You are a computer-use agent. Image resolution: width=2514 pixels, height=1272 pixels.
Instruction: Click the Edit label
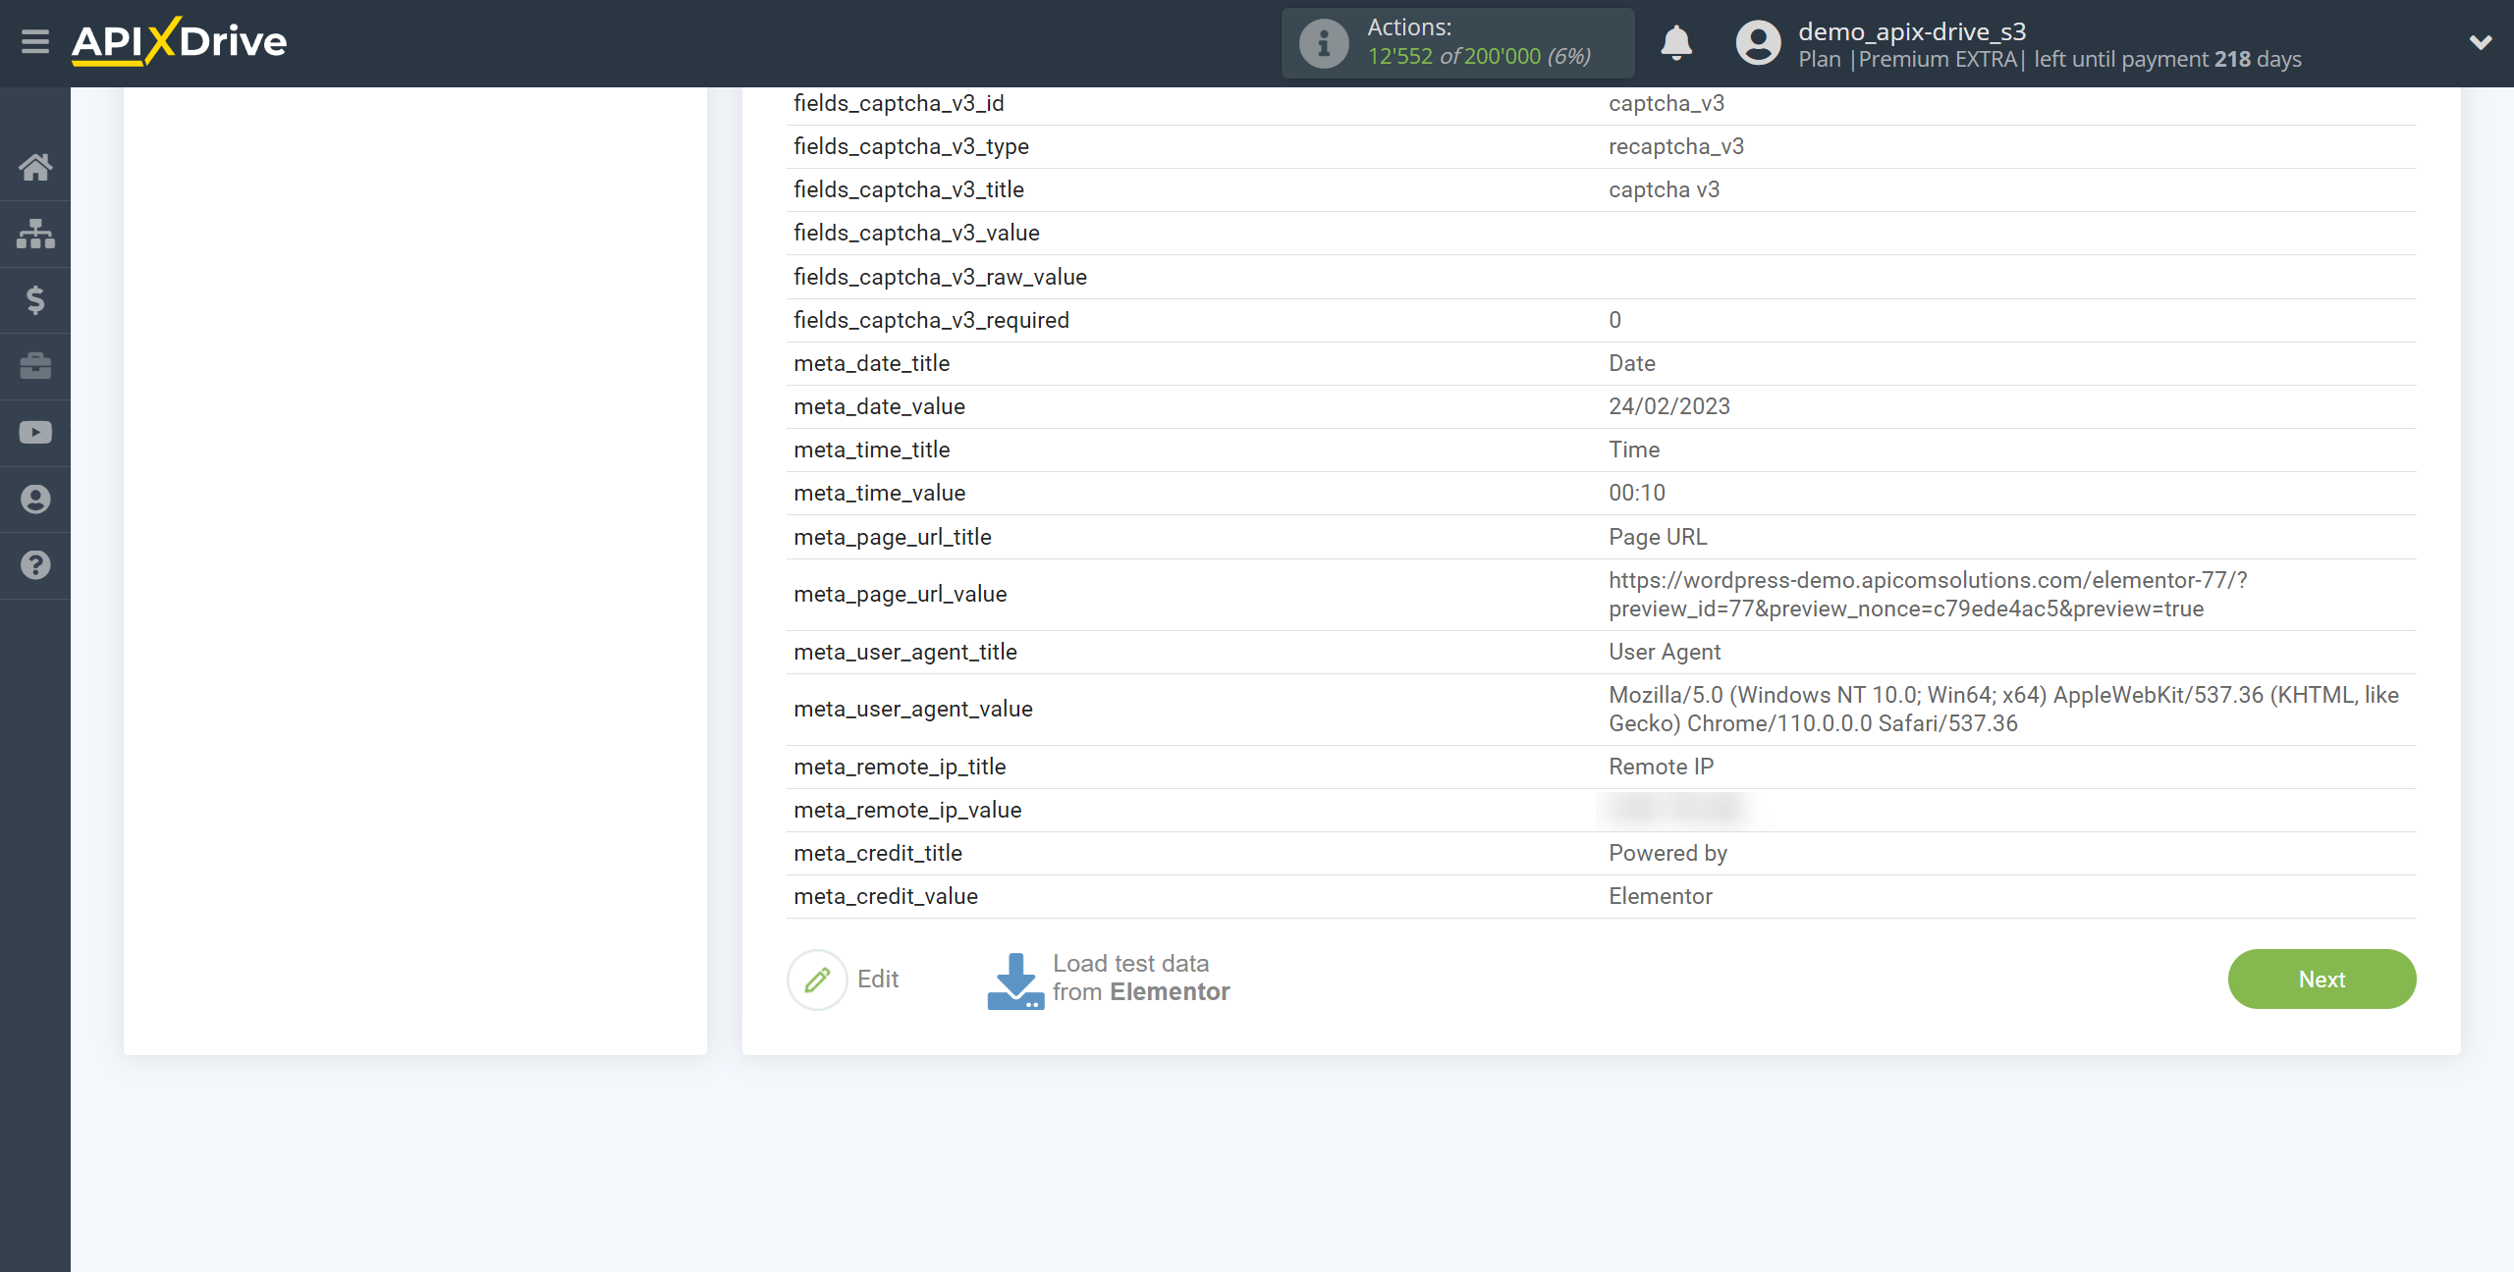click(x=878, y=980)
